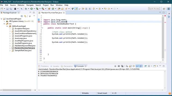Collapse the (default package) node
The width and height of the screenshot is (172, 96).
pos(7,26)
